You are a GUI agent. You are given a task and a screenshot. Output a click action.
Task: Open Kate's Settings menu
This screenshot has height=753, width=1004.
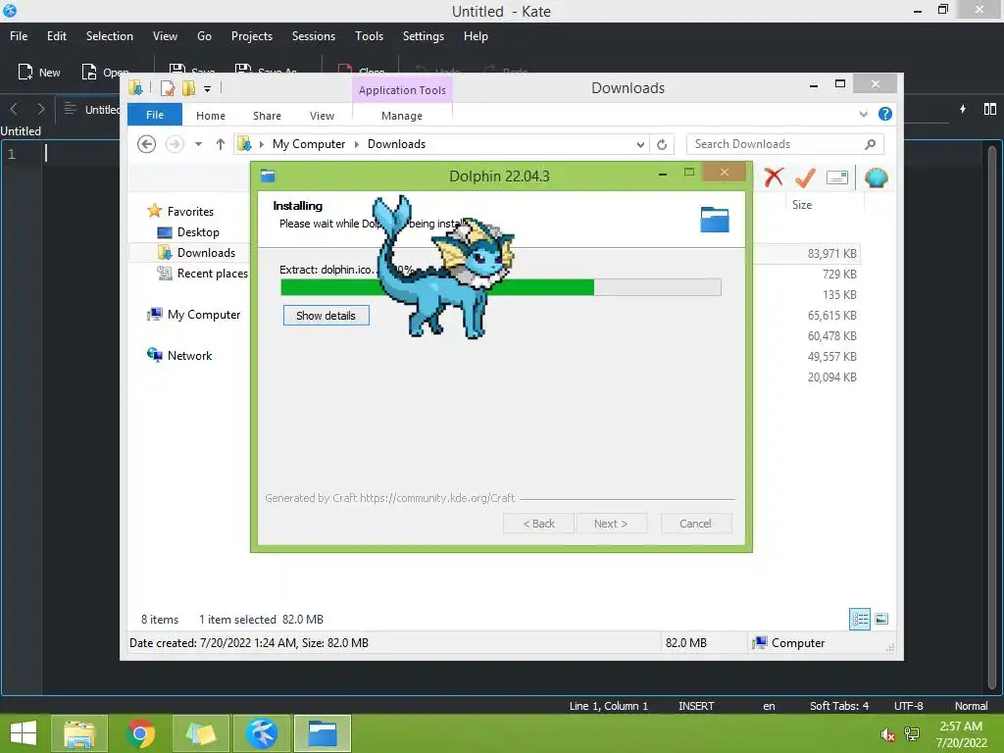click(x=424, y=36)
